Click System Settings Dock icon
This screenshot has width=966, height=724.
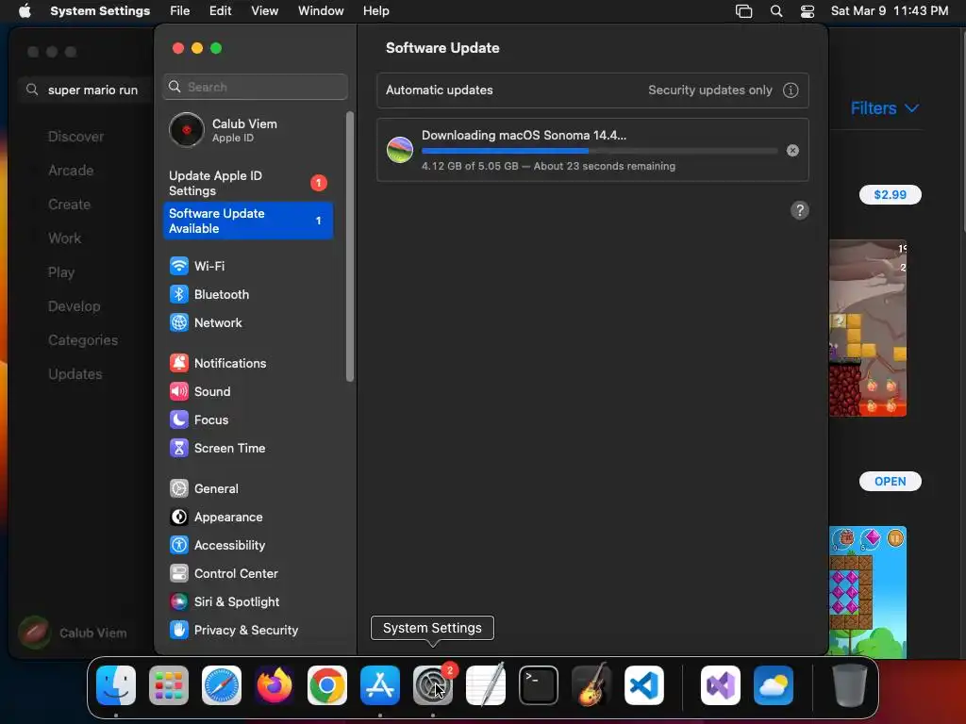tap(432, 685)
